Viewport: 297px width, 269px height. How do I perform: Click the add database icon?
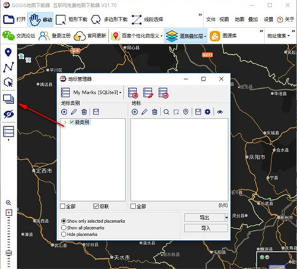pos(132,93)
